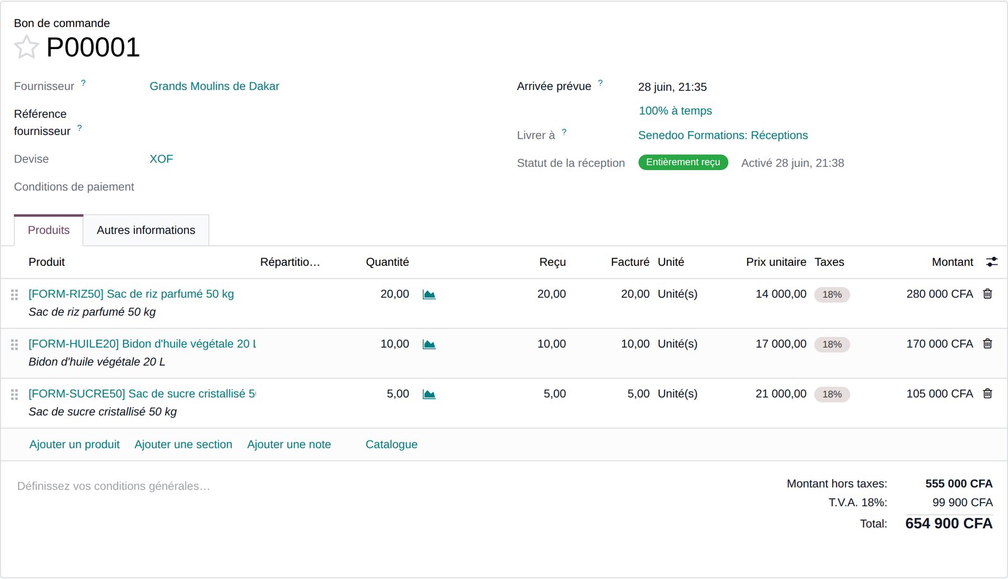Open the XOF currency link
The image size is (1008, 579).
(x=161, y=159)
